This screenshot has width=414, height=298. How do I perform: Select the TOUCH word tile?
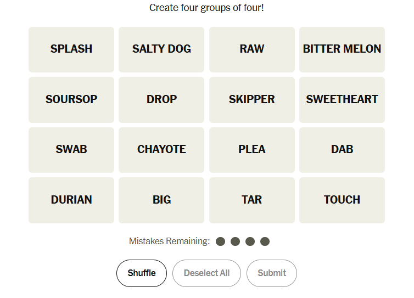(342, 200)
